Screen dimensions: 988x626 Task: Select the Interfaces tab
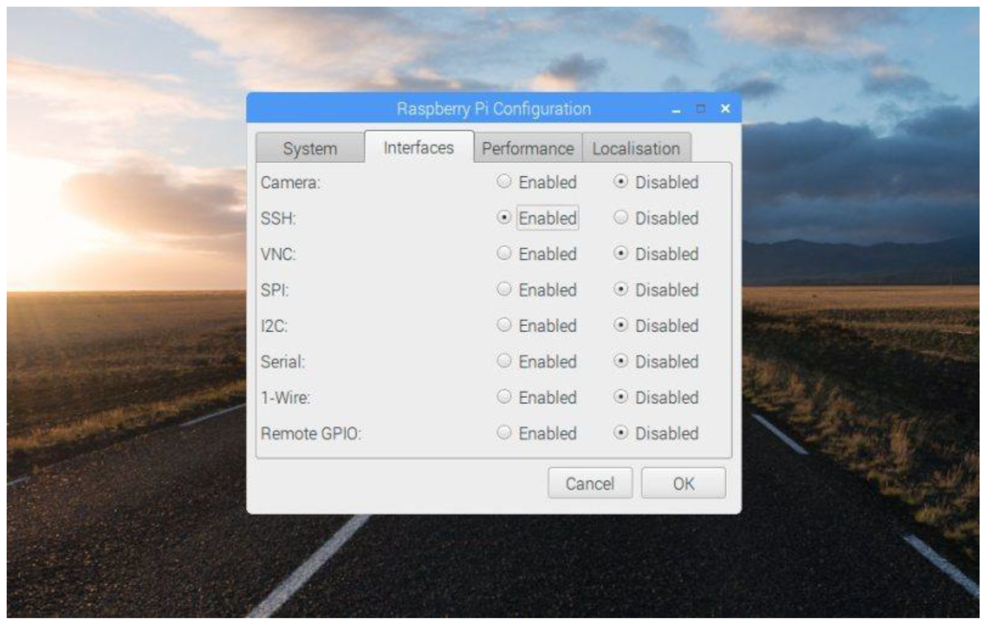(418, 147)
